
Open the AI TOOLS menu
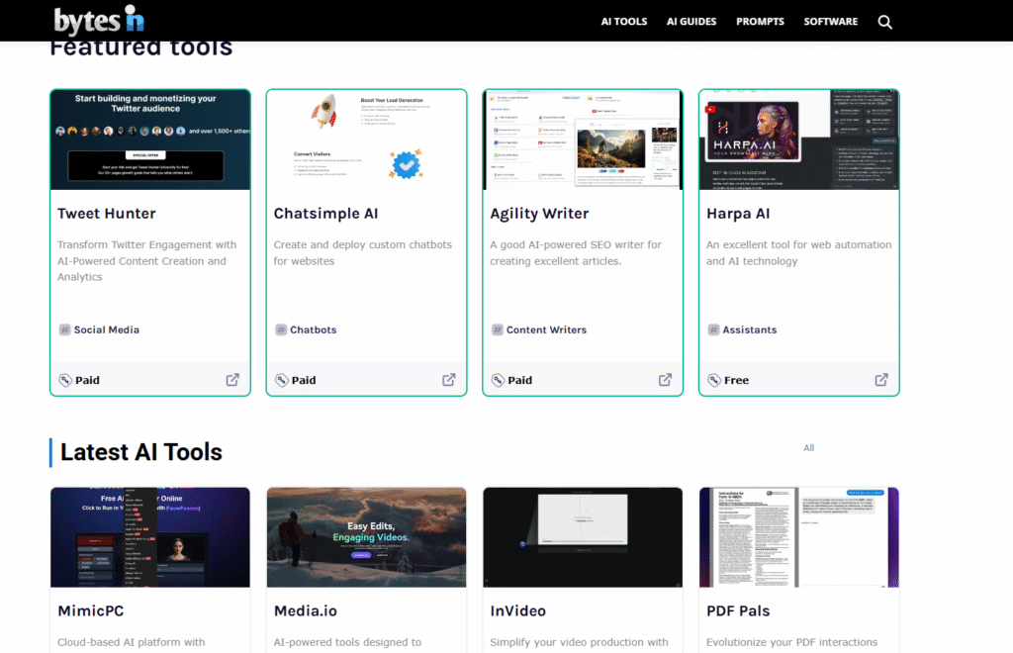coord(624,22)
